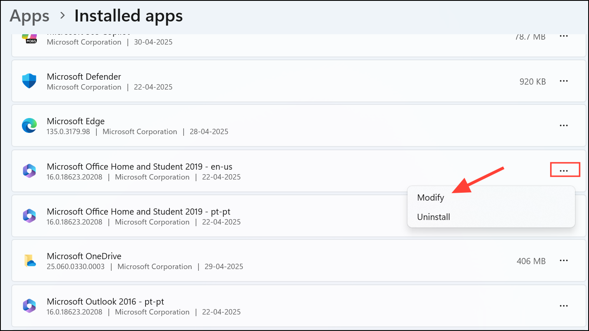Select the Microsoft Defender app name

(84, 77)
